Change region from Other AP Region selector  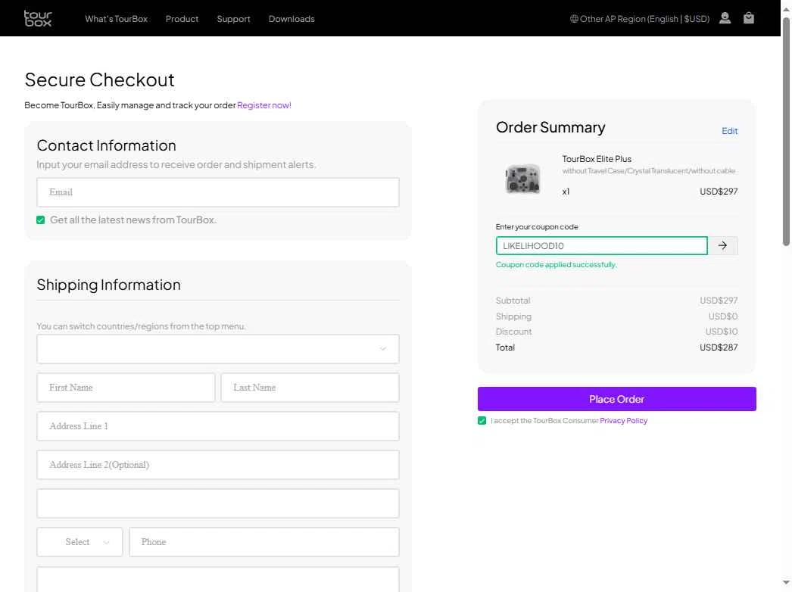pyautogui.click(x=640, y=19)
